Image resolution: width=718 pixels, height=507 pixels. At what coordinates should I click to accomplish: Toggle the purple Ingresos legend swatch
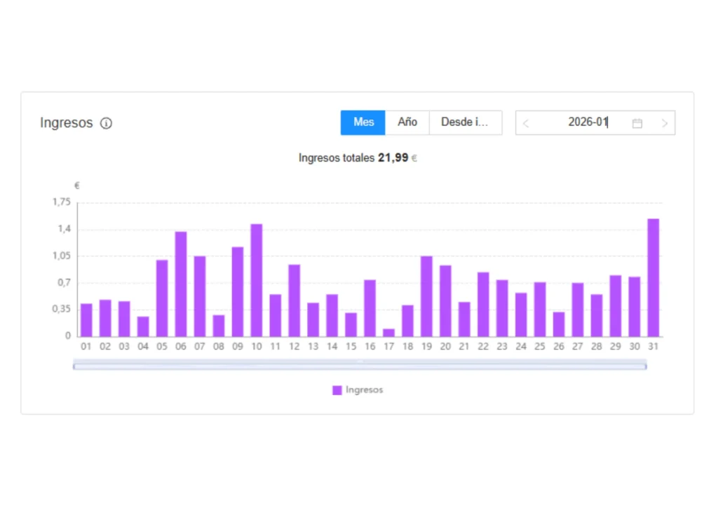pyautogui.click(x=337, y=390)
